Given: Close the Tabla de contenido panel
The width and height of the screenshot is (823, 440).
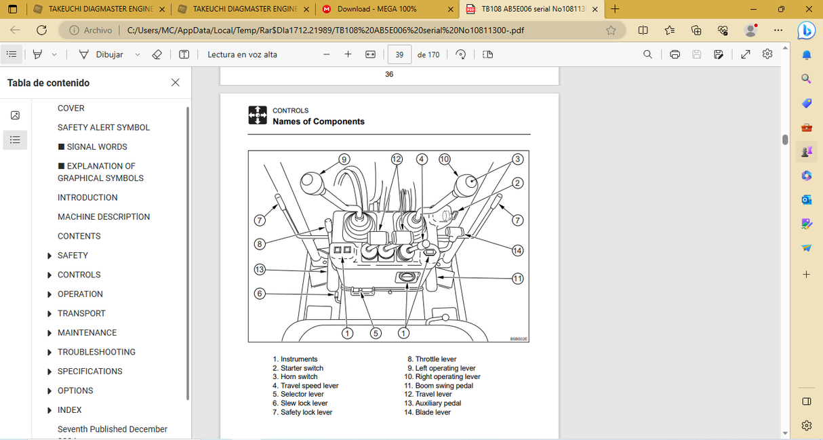Looking at the screenshot, I should 176,83.
